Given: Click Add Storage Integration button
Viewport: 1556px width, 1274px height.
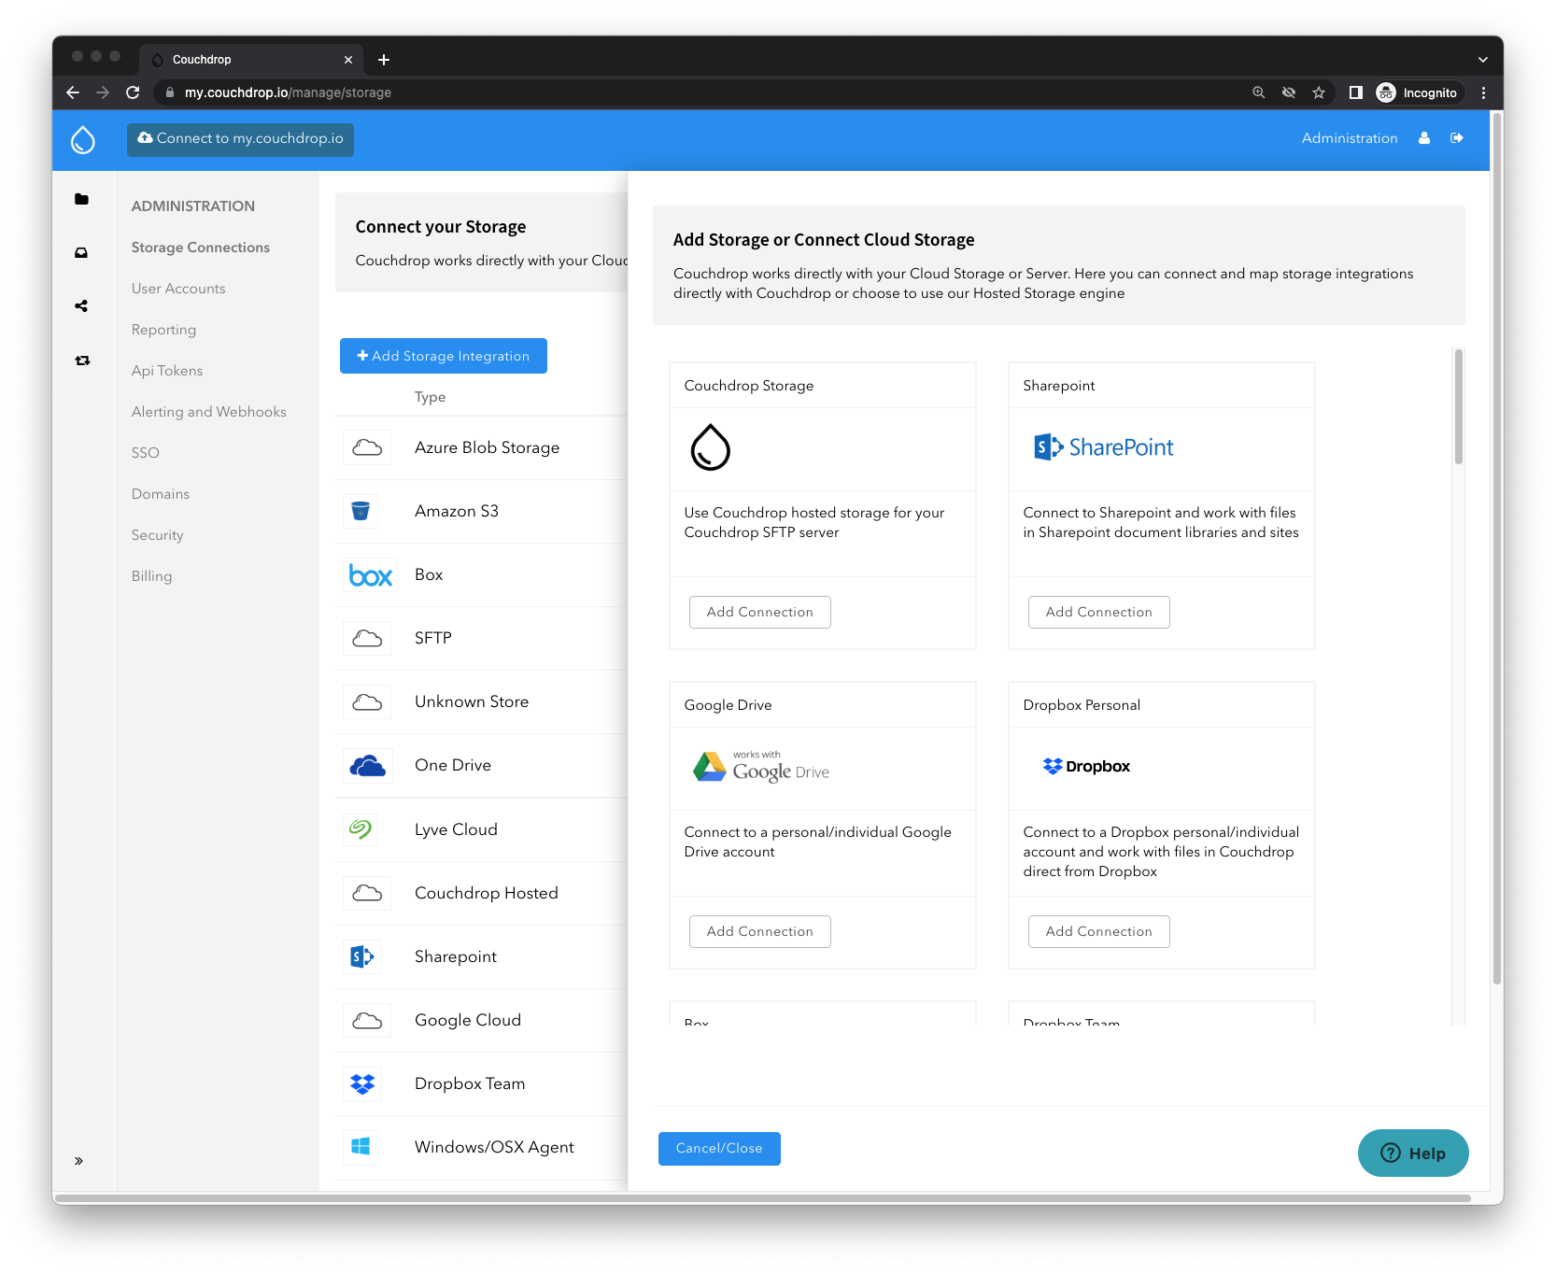Looking at the screenshot, I should (x=444, y=356).
